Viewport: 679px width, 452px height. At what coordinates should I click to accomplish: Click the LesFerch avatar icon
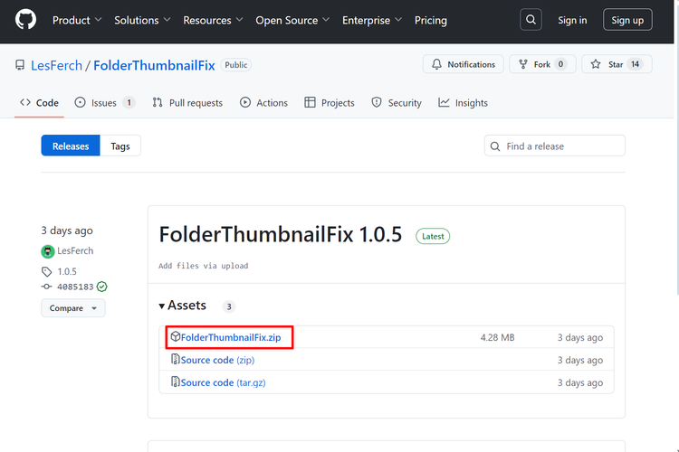coord(48,251)
